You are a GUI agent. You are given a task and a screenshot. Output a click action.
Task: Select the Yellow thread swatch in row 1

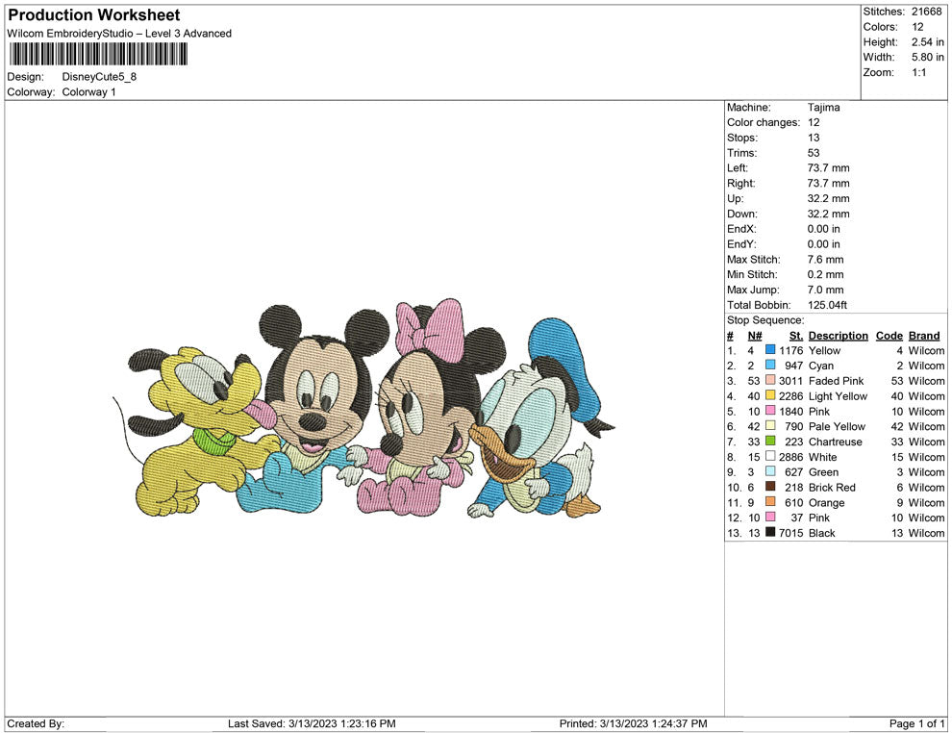point(767,350)
